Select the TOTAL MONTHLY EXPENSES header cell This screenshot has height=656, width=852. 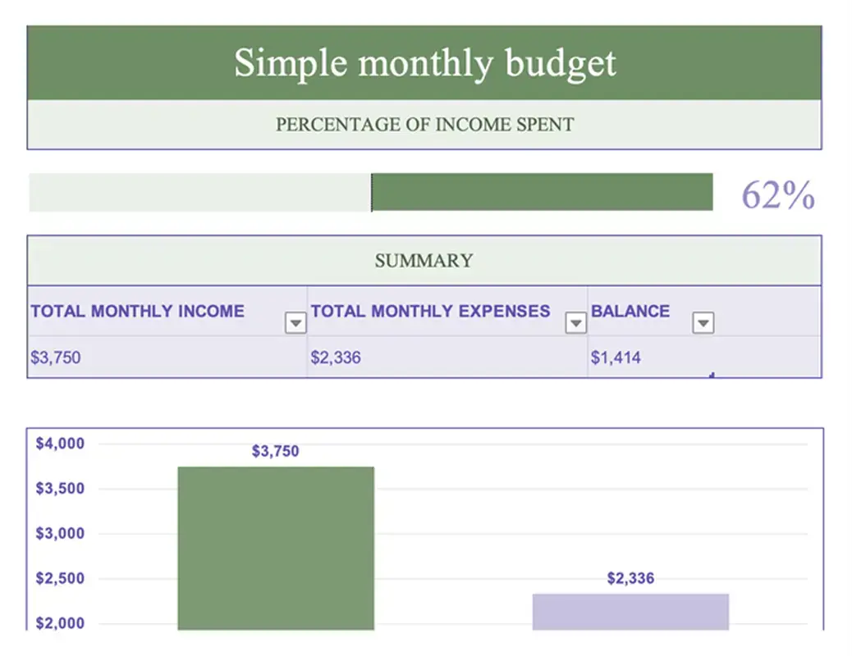pos(430,312)
